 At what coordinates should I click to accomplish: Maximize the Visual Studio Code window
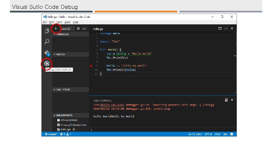click(x=222, y=17)
